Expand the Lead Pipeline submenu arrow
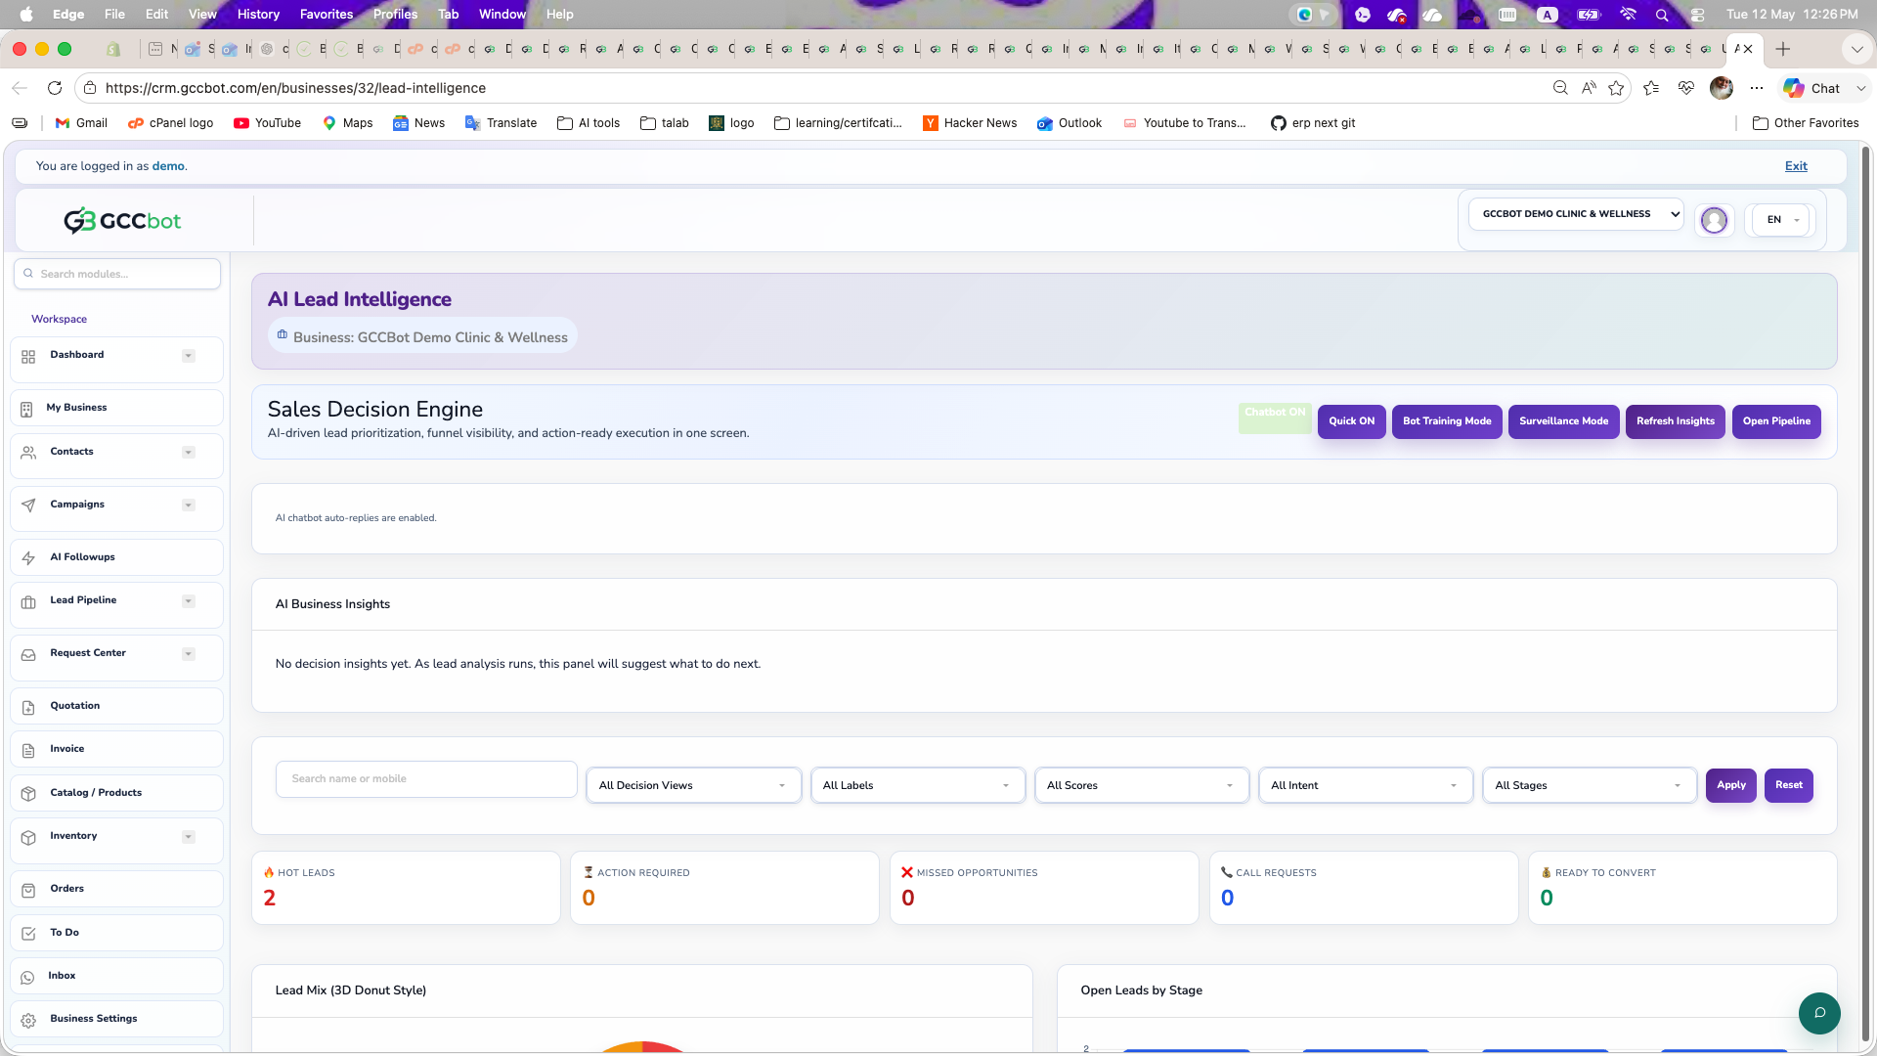 coord(189,601)
